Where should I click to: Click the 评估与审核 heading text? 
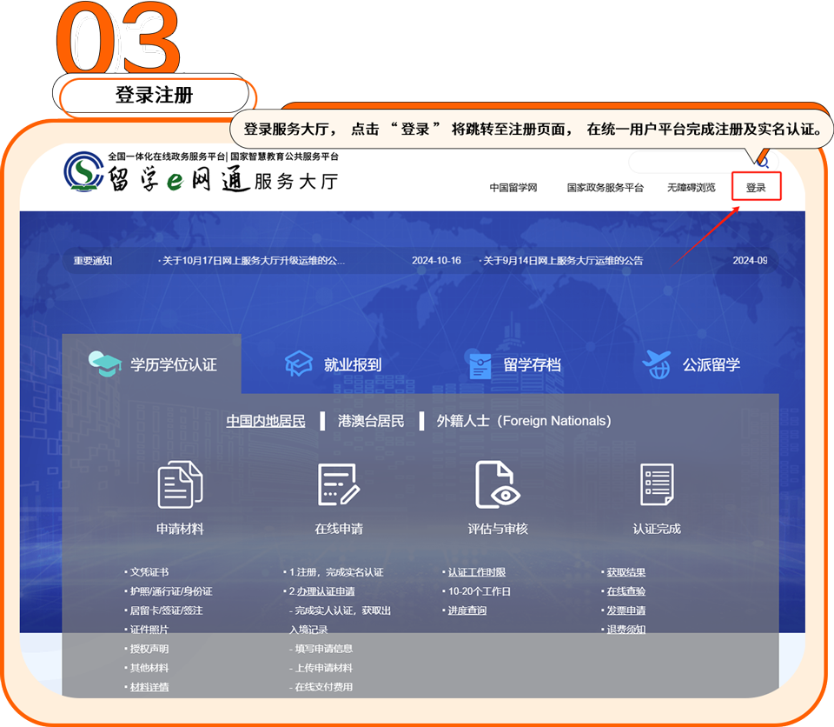pos(497,529)
